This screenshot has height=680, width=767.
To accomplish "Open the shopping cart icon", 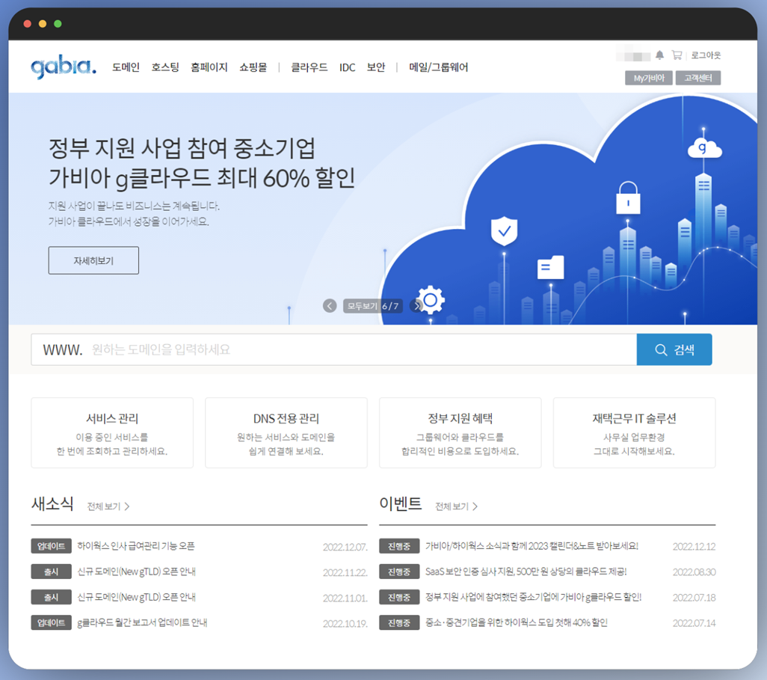I will (677, 55).
